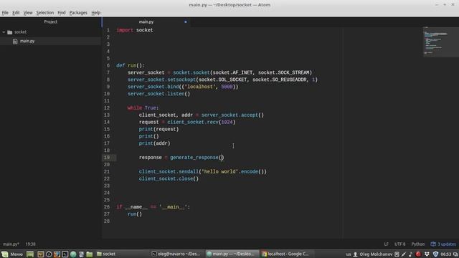Click the socket folder icon in Project panel
The width and height of the screenshot is (459, 258).
pos(9,32)
